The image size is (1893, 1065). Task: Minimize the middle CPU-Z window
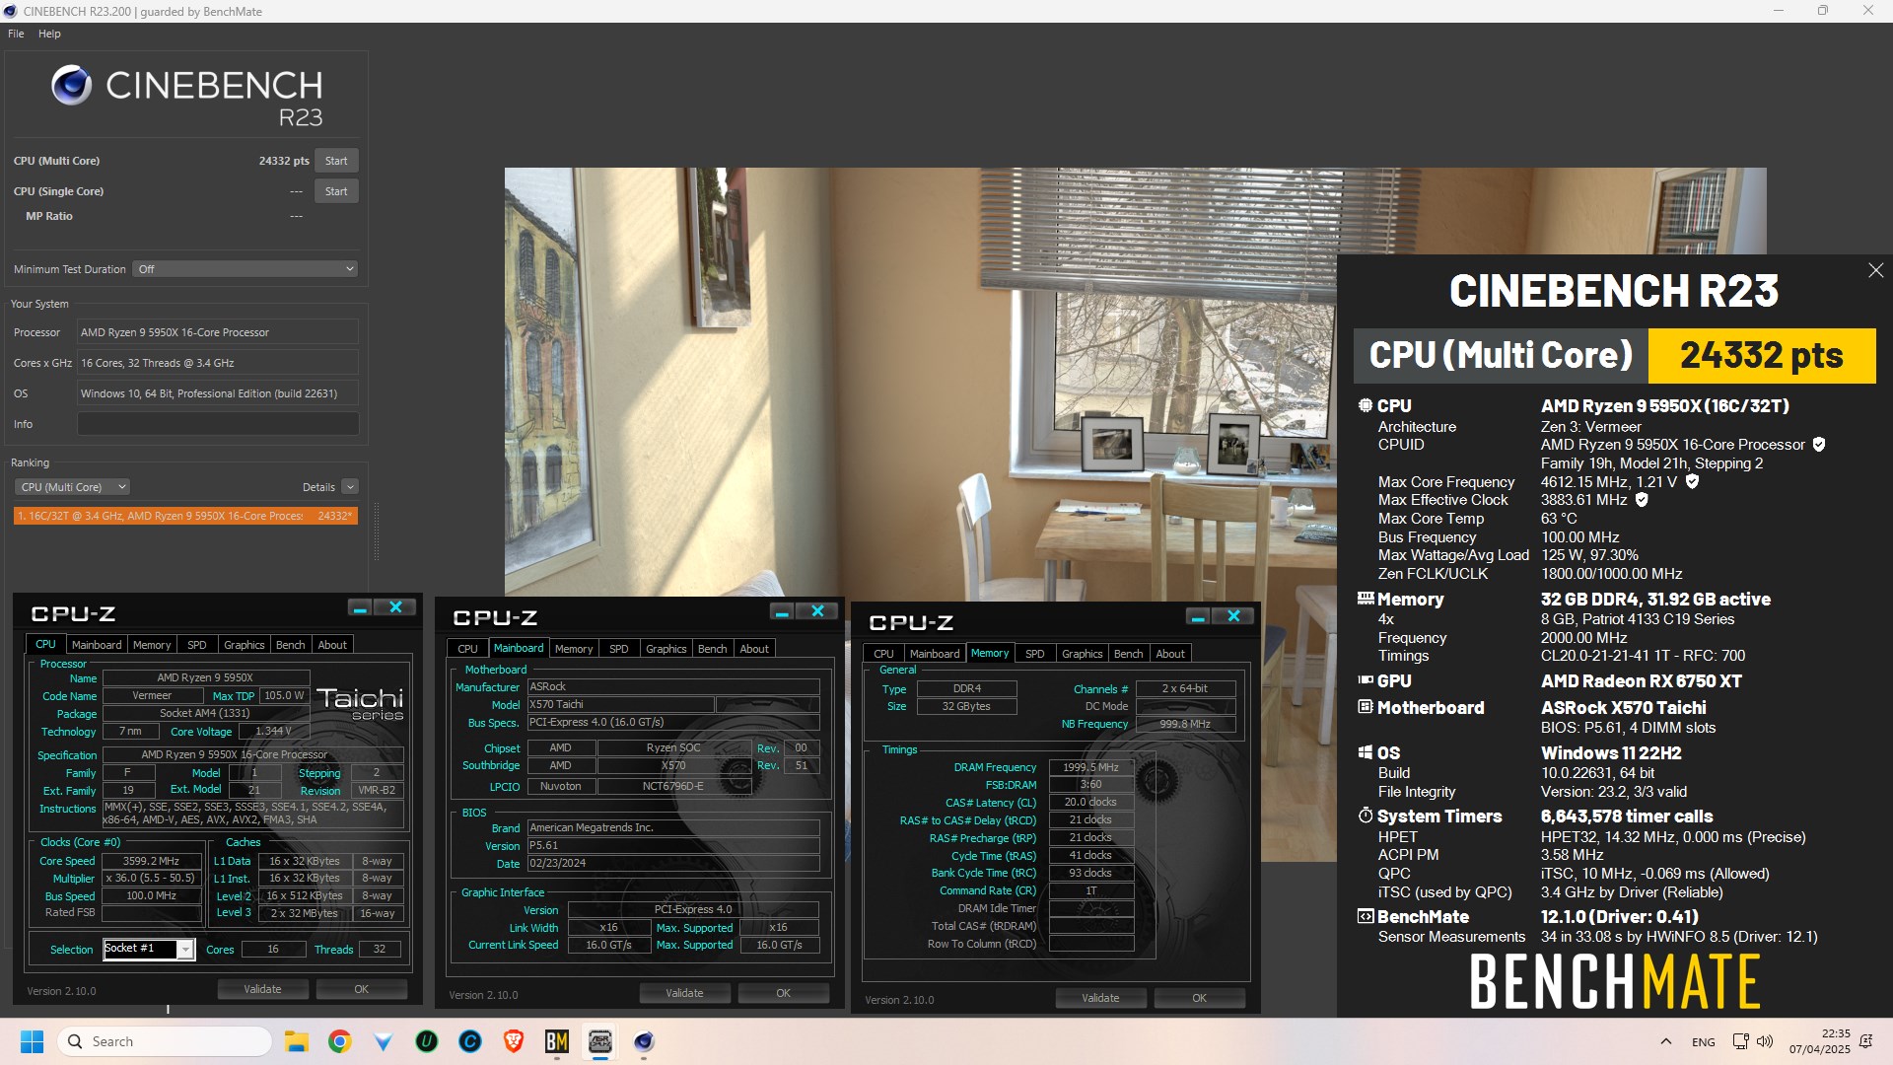click(782, 612)
